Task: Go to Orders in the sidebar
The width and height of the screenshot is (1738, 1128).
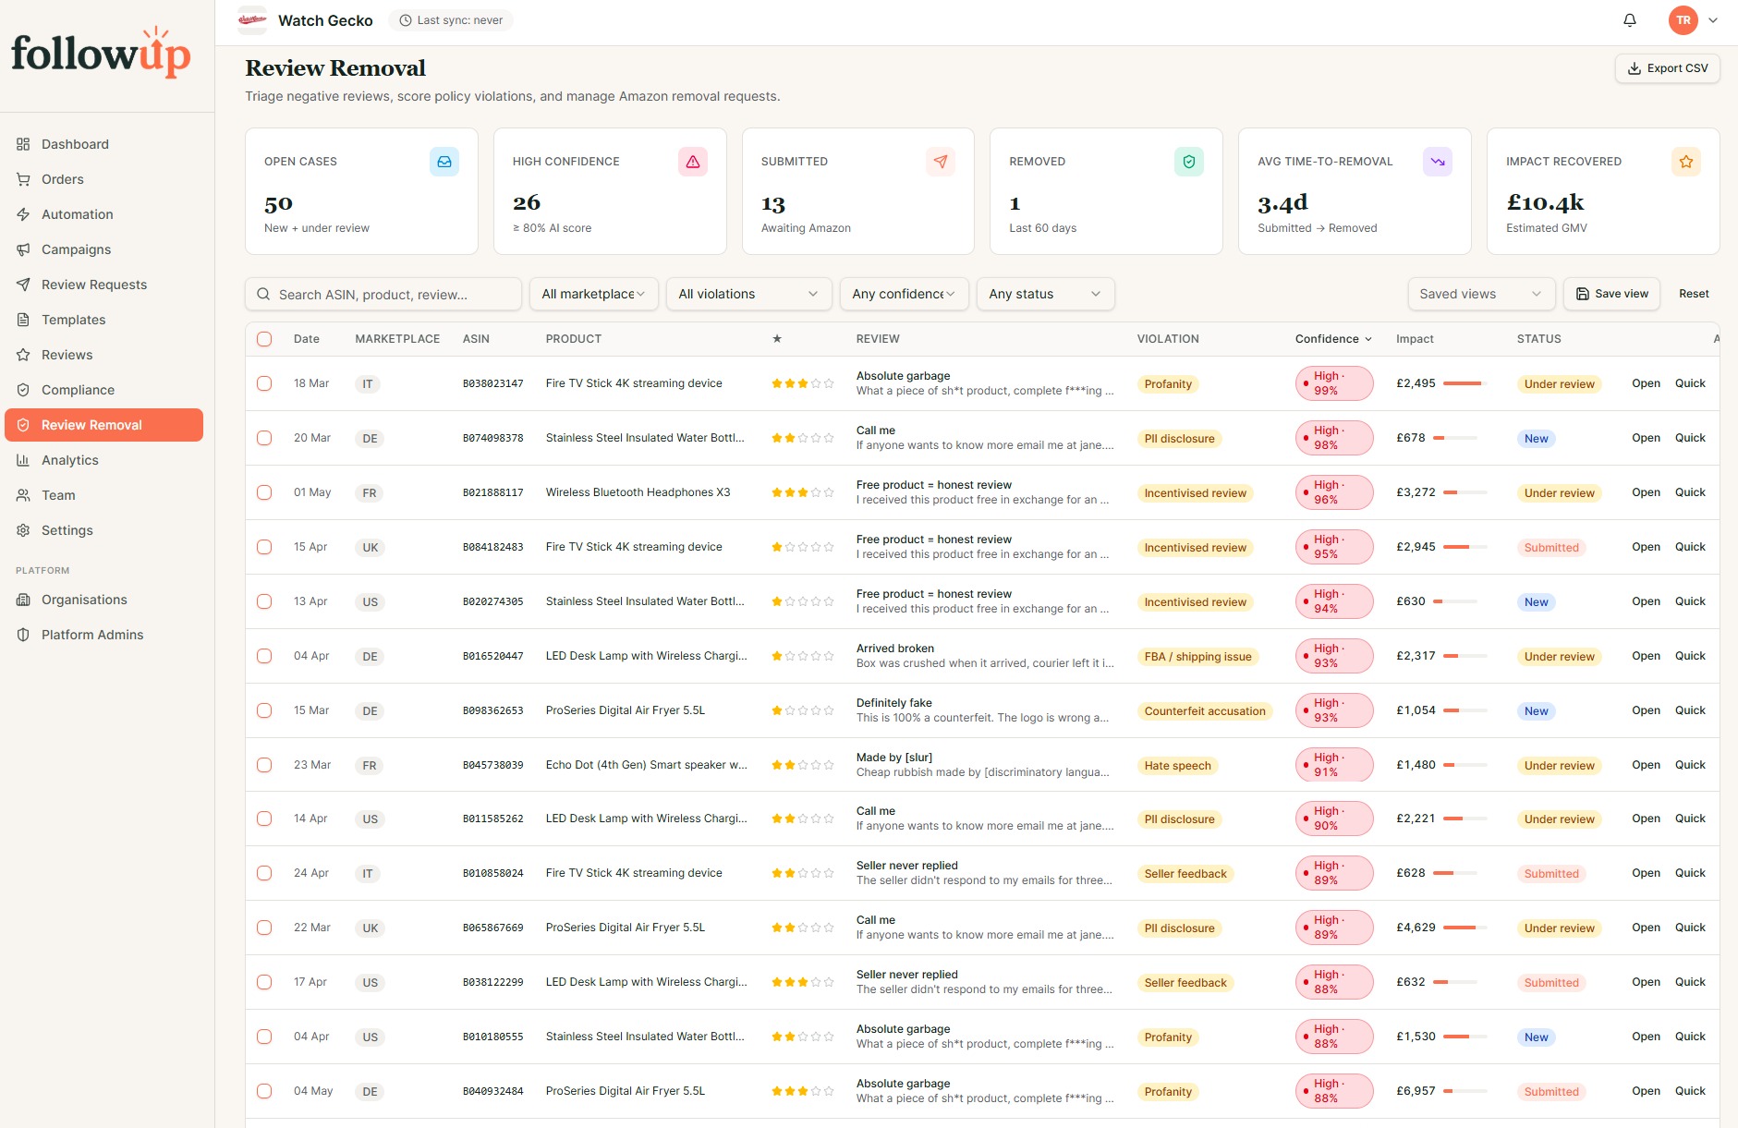Action: click(x=103, y=179)
